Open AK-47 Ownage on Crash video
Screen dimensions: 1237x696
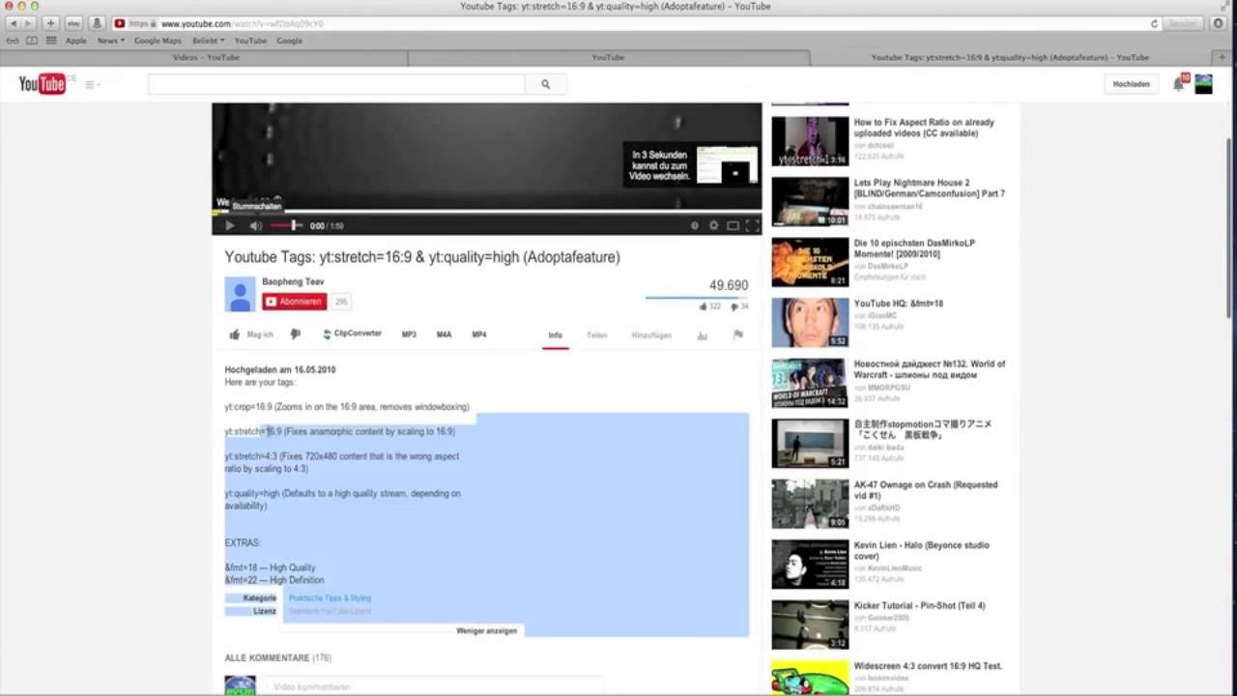click(x=925, y=490)
